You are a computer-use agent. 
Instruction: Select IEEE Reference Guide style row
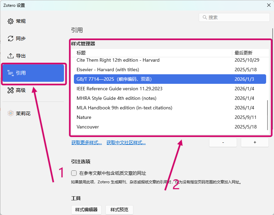[x=170, y=89]
